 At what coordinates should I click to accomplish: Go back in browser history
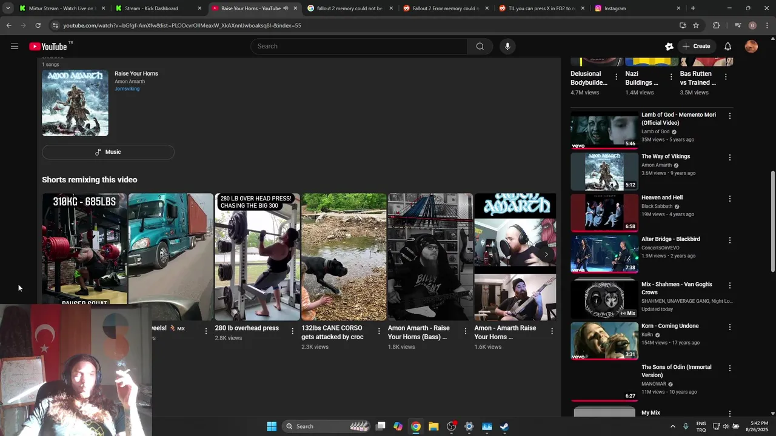coord(9,25)
